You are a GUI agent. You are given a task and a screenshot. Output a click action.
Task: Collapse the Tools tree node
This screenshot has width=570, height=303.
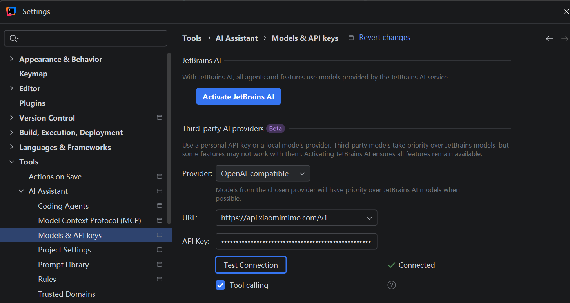[x=12, y=162]
